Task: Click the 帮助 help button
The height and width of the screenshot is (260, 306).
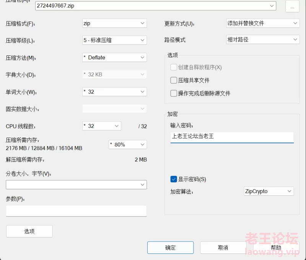Action: pos(276,248)
